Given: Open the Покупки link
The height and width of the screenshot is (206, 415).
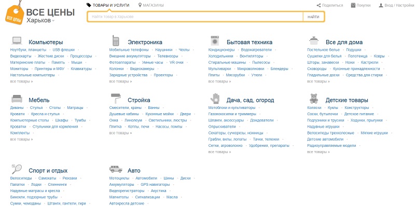Looking at the screenshot, I should coord(364,5).
